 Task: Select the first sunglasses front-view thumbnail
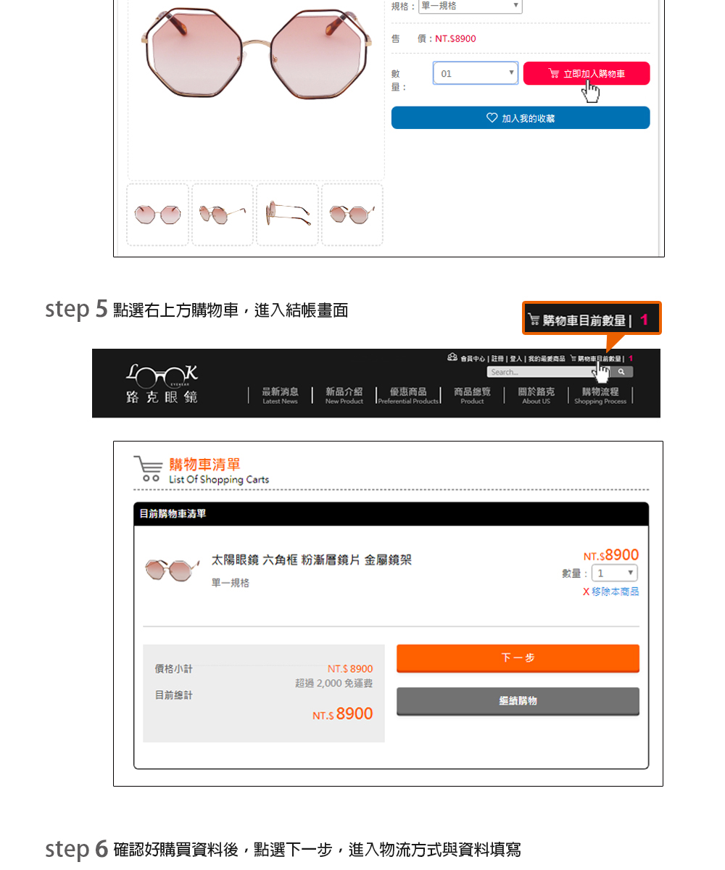(x=158, y=215)
